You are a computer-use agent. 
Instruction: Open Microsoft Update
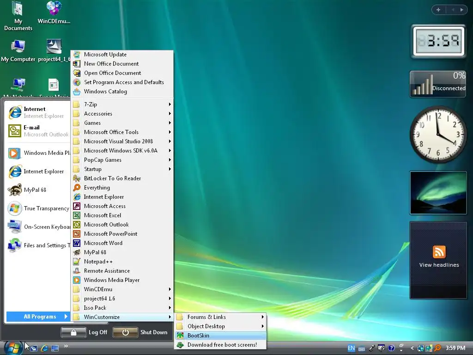tap(122, 55)
